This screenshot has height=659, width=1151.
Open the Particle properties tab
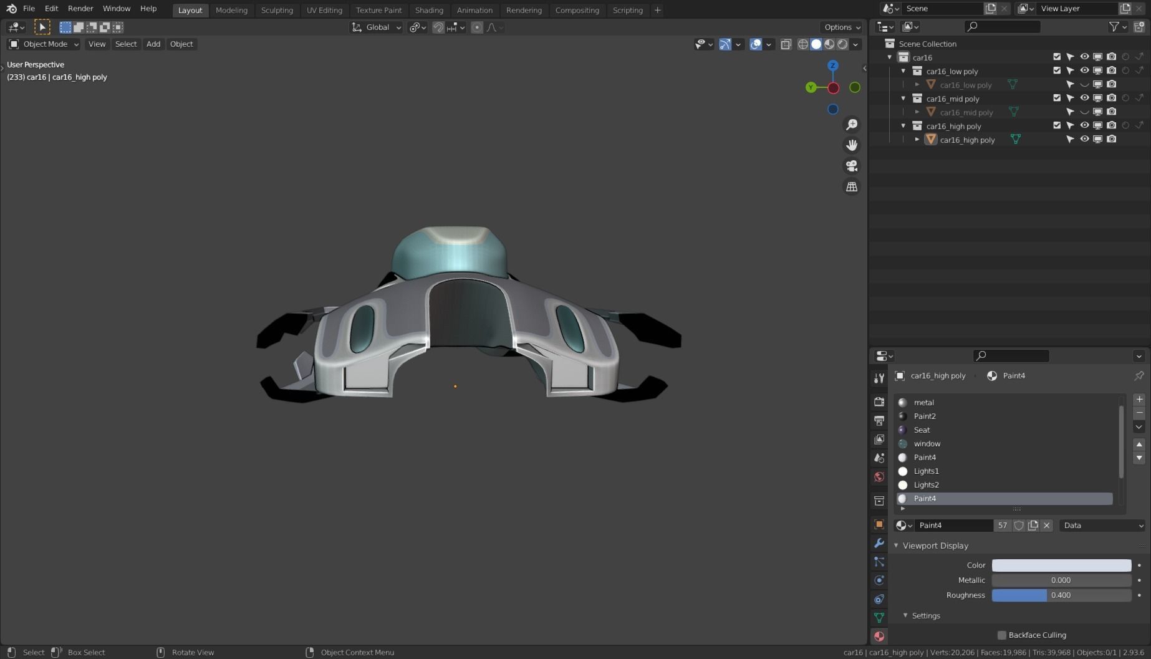(879, 562)
